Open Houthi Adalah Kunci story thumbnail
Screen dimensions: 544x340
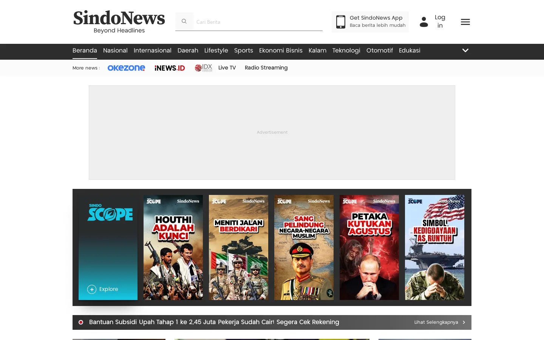pyautogui.click(x=173, y=247)
